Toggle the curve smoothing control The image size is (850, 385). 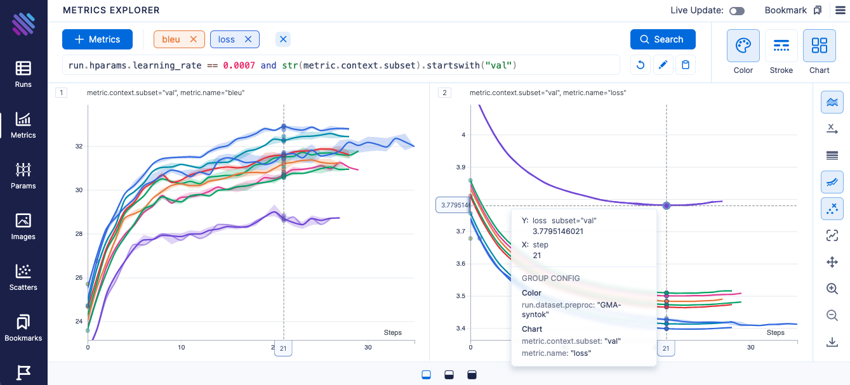pos(832,182)
